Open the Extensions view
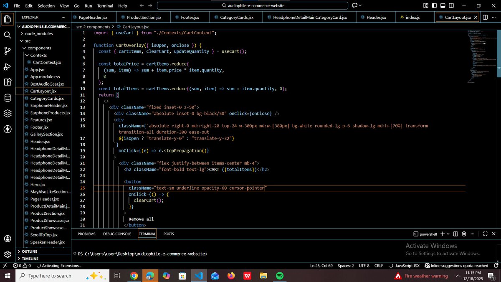 coord(7,82)
